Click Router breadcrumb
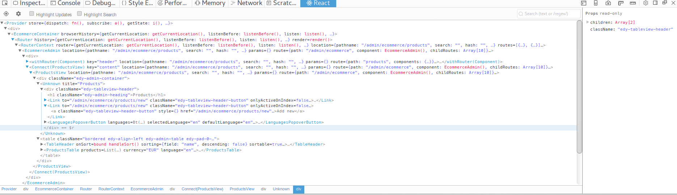This screenshot has height=195, width=677. tap(86, 189)
